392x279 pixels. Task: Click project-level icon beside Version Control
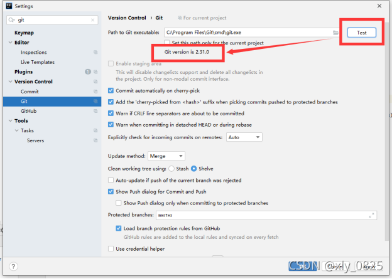click(95, 82)
